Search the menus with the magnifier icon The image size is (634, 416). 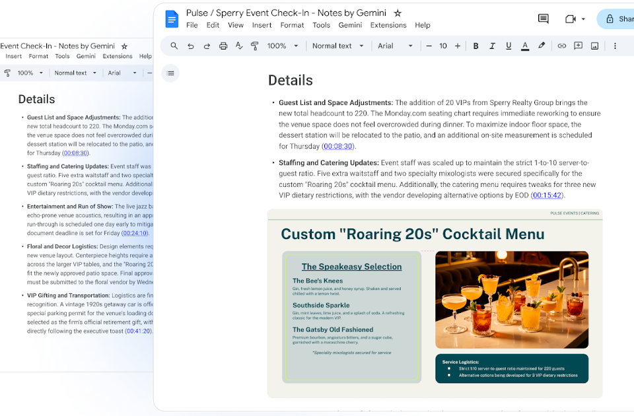pyautogui.click(x=174, y=46)
